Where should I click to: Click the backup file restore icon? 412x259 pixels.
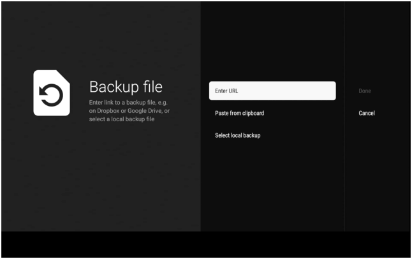point(52,93)
